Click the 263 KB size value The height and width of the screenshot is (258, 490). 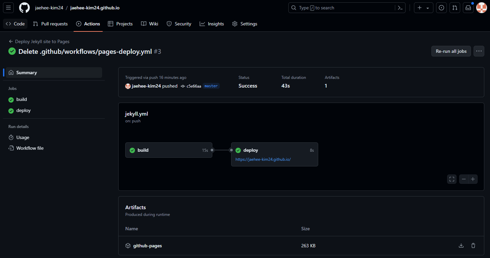(308, 246)
